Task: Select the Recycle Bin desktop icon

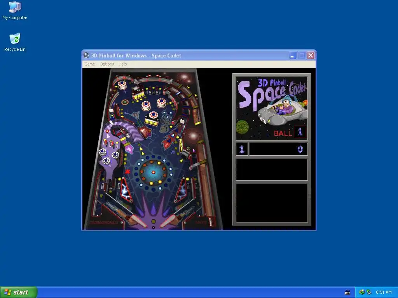Action: [x=15, y=42]
